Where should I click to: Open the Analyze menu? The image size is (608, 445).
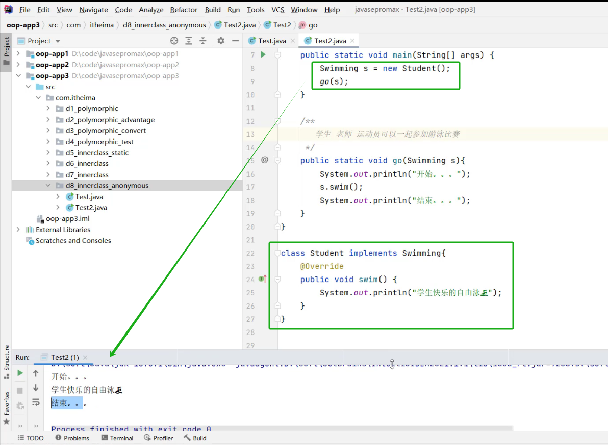point(151,10)
